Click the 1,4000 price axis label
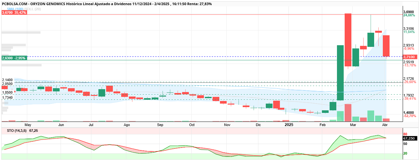The height and width of the screenshot is (161, 420). (409, 113)
